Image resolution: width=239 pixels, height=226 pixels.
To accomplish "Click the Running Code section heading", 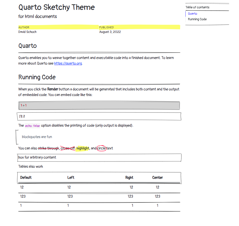I will pyautogui.click(x=37, y=77).
